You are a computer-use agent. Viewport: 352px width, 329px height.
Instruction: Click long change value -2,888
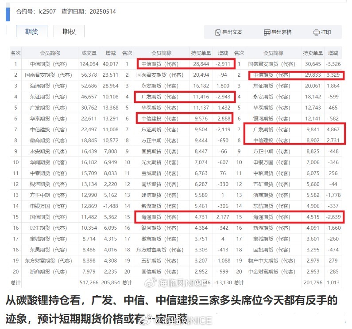(x=223, y=118)
